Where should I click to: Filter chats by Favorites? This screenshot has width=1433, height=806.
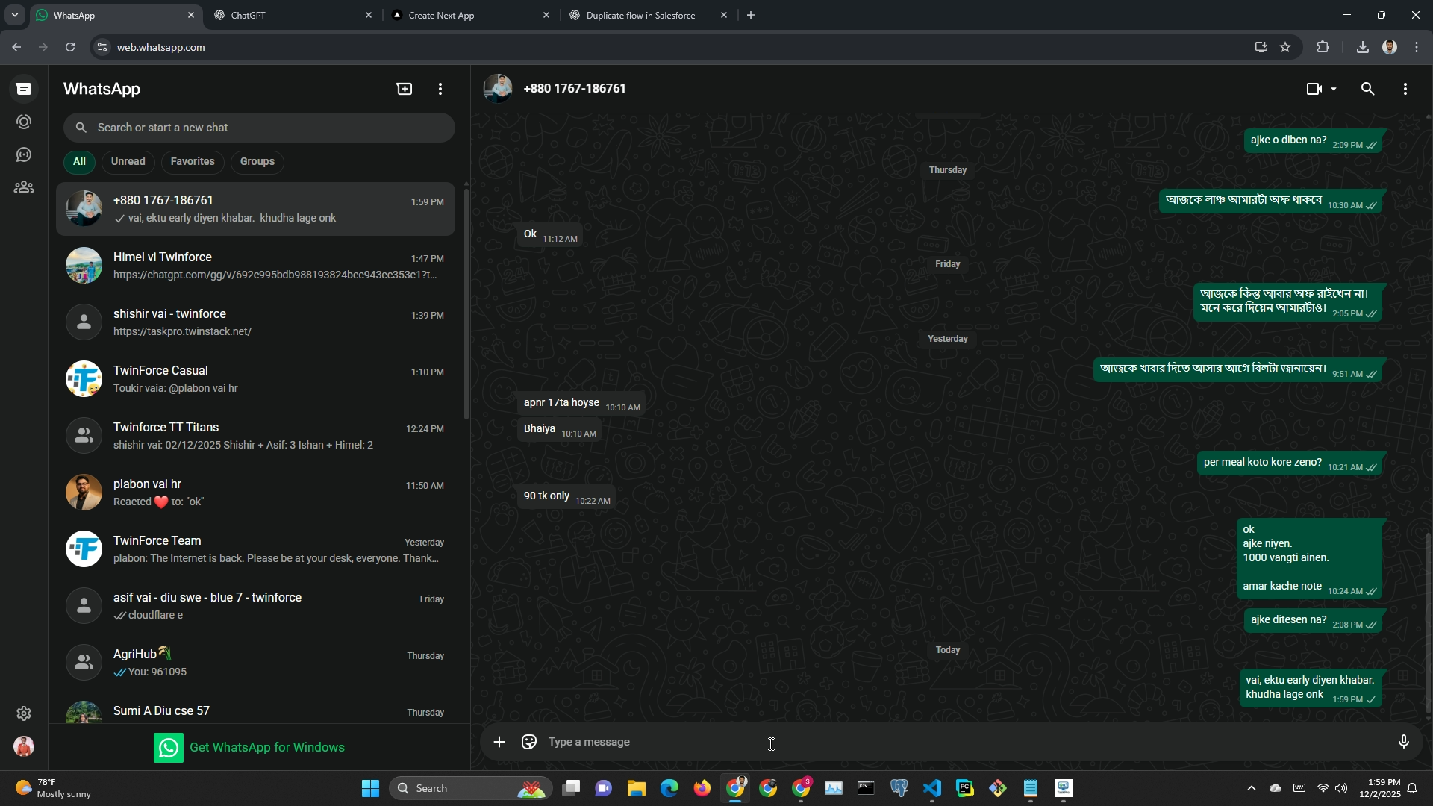coord(192,161)
